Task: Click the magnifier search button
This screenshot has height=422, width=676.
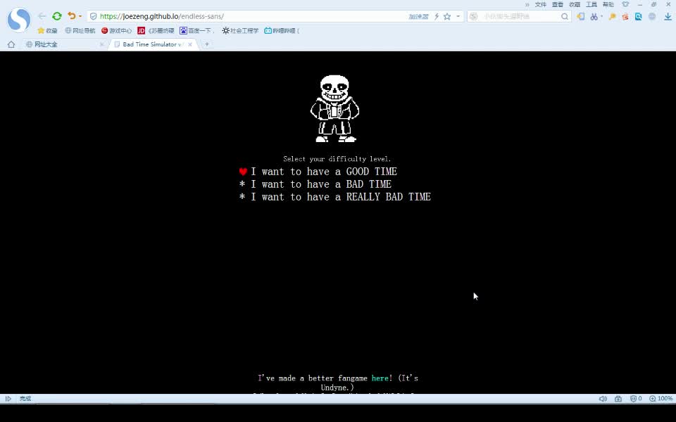Action: pos(565,16)
